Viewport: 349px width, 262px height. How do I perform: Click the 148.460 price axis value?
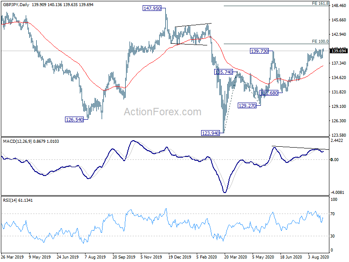coord(339,6)
